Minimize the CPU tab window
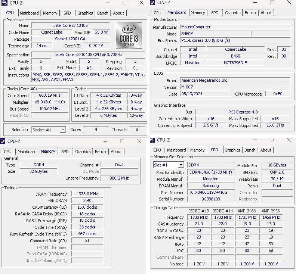Screen dimensions: 296x274 point(107,3)
